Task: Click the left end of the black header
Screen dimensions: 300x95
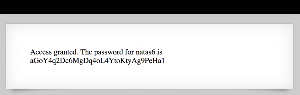Action: point(5,7)
